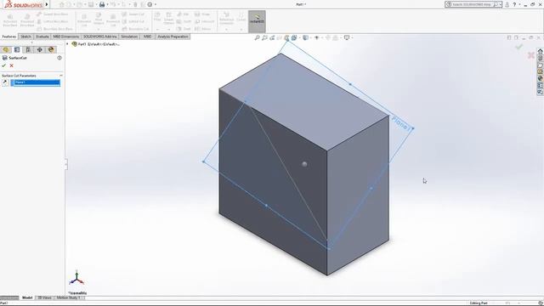Open the Help question mark
Screen dimensions: 544x306
coord(514,4)
